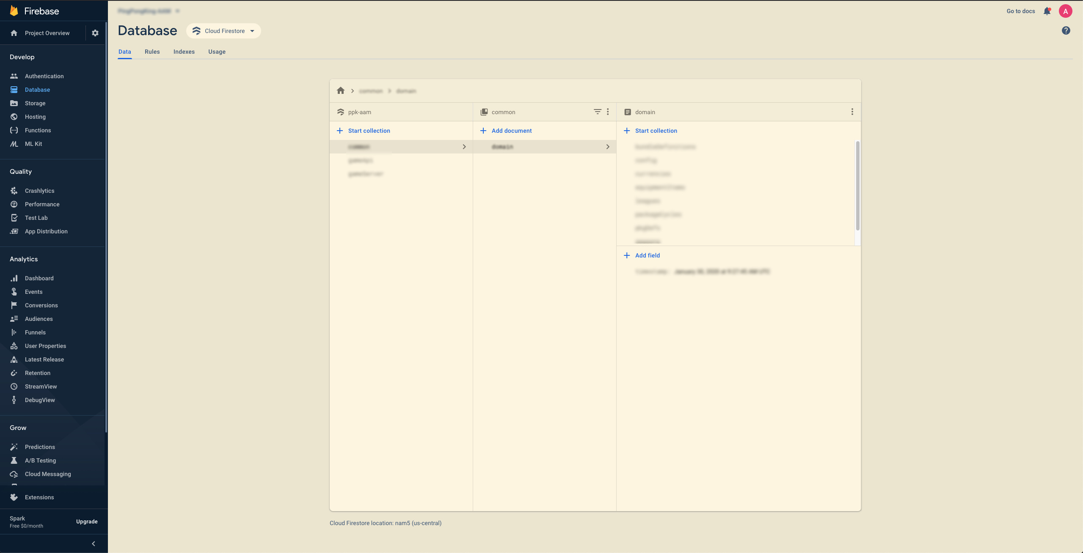Start collection under domain document
The image size is (1083, 553).
point(650,131)
